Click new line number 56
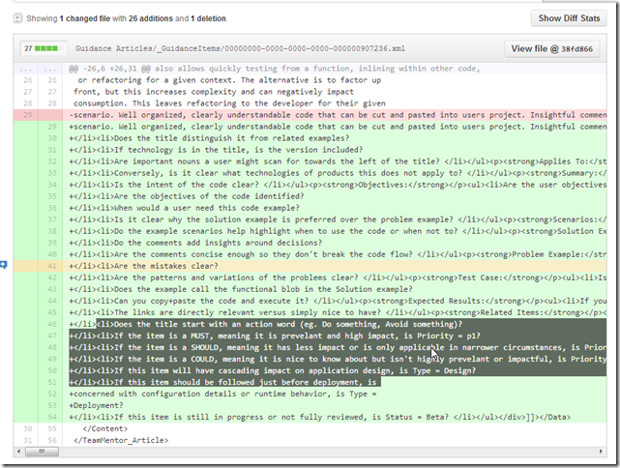This screenshot has width=620, height=468. pyautogui.click(x=53, y=441)
